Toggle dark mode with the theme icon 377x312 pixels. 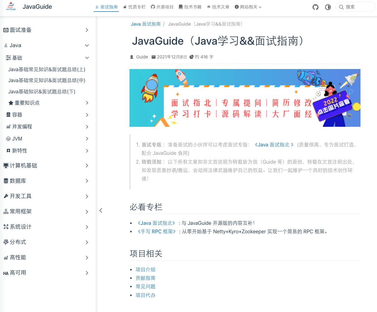coord(328,7)
